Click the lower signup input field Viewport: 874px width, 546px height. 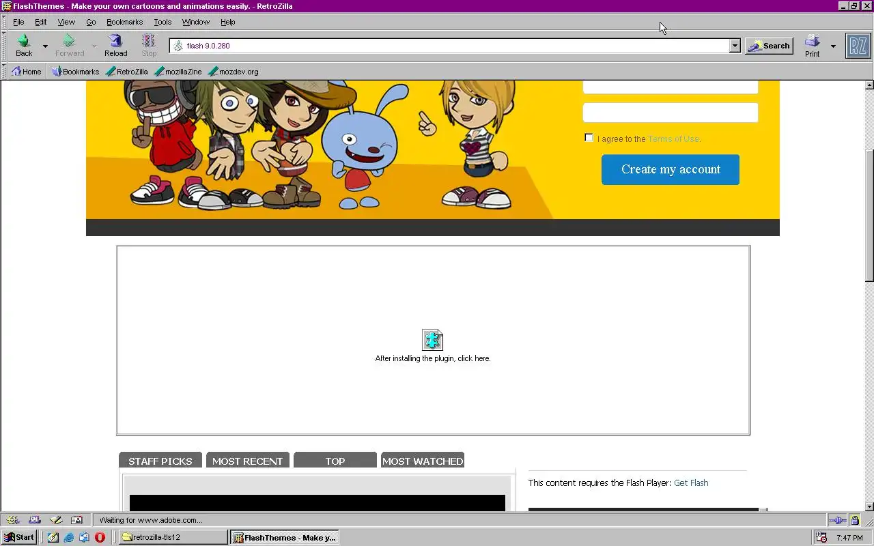[x=671, y=113]
